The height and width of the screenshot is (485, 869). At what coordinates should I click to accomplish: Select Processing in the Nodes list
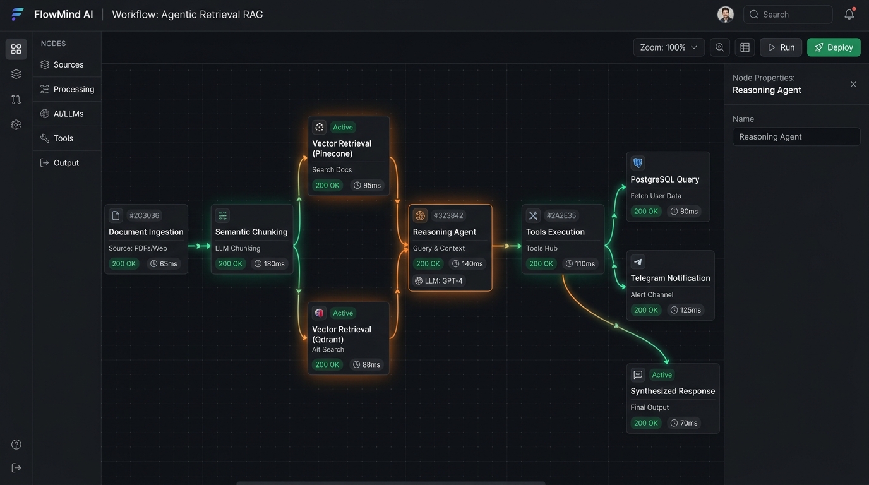67,89
